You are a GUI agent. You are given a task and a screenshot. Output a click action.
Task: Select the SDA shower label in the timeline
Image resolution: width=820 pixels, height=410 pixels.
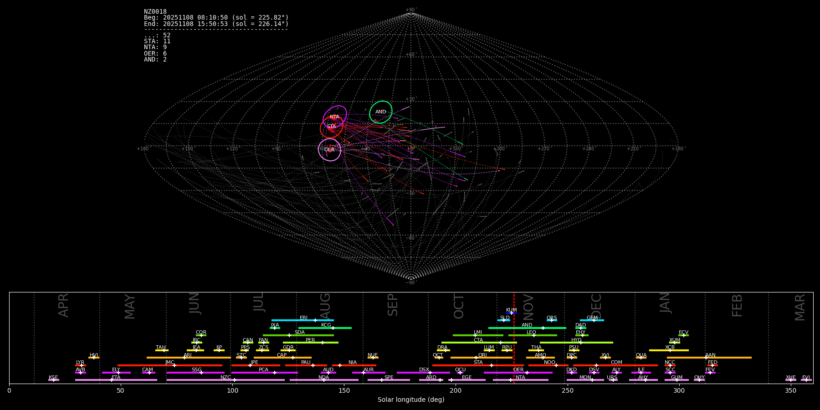coord(300,333)
